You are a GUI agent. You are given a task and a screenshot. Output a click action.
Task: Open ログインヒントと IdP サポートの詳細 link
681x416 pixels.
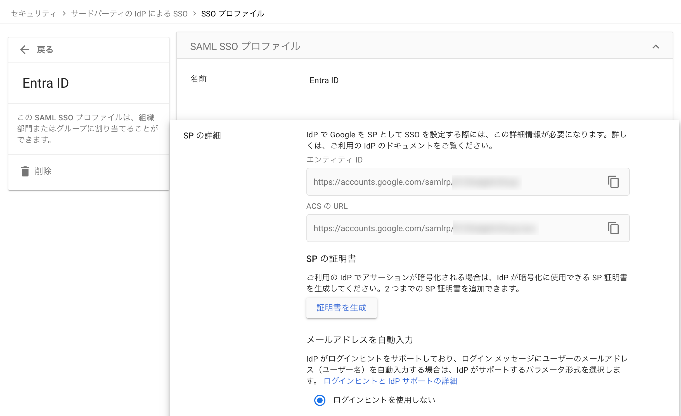click(390, 381)
